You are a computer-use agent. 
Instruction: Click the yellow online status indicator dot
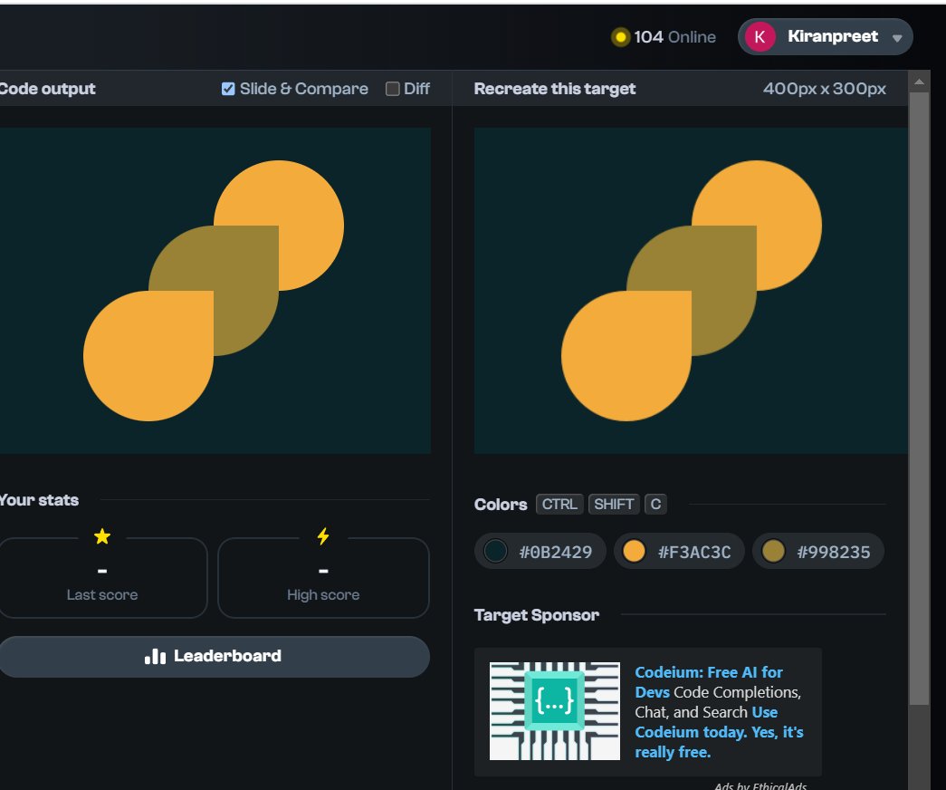[x=620, y=37]
